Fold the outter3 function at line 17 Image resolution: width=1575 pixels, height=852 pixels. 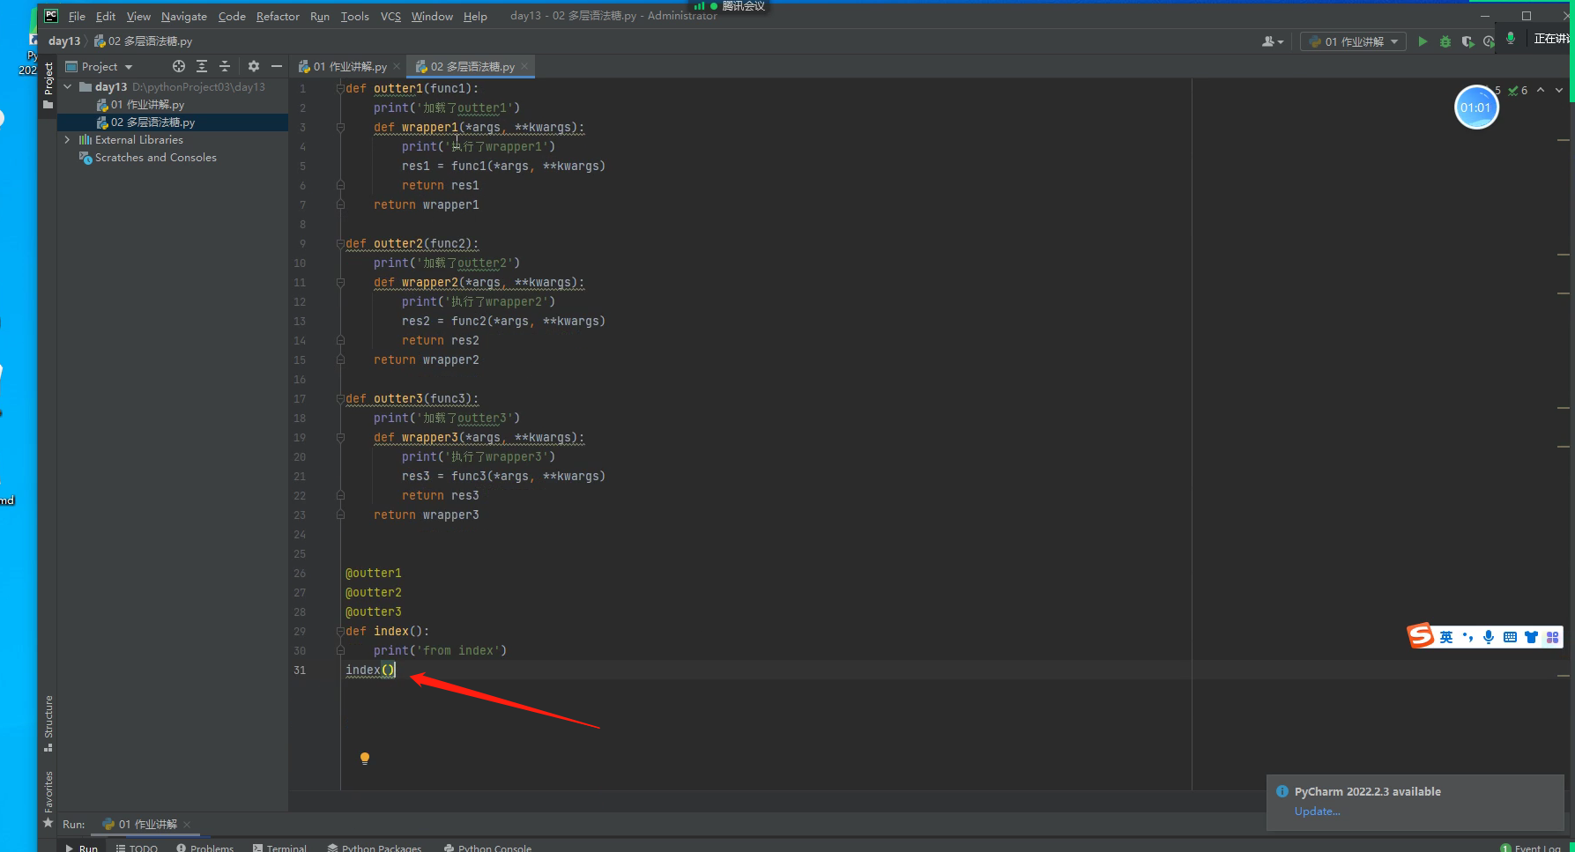click(340, 398)
